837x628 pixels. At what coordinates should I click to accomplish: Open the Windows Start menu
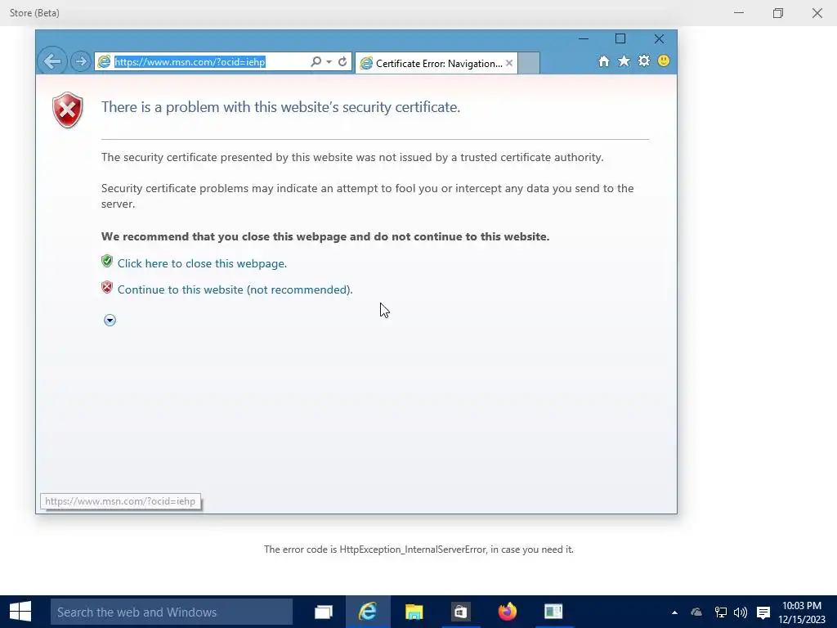20,612
